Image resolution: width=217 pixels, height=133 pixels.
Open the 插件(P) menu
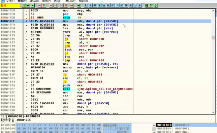[46, 1]
